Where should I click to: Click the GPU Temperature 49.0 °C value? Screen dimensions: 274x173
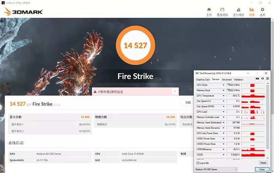(x=233, y=96)
